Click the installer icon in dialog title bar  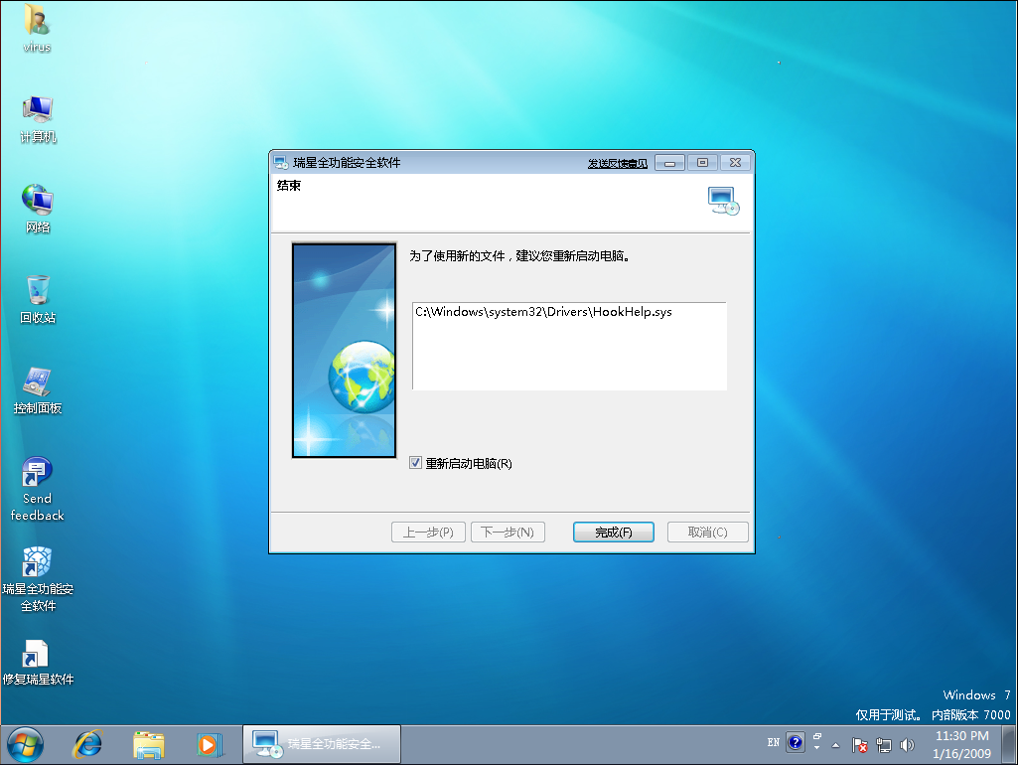281,162
